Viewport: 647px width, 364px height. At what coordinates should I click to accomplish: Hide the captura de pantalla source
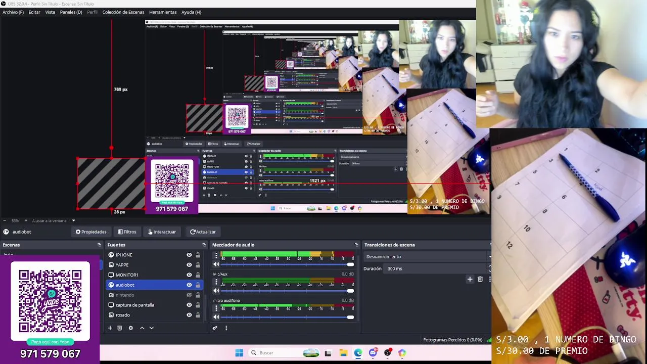189,305
